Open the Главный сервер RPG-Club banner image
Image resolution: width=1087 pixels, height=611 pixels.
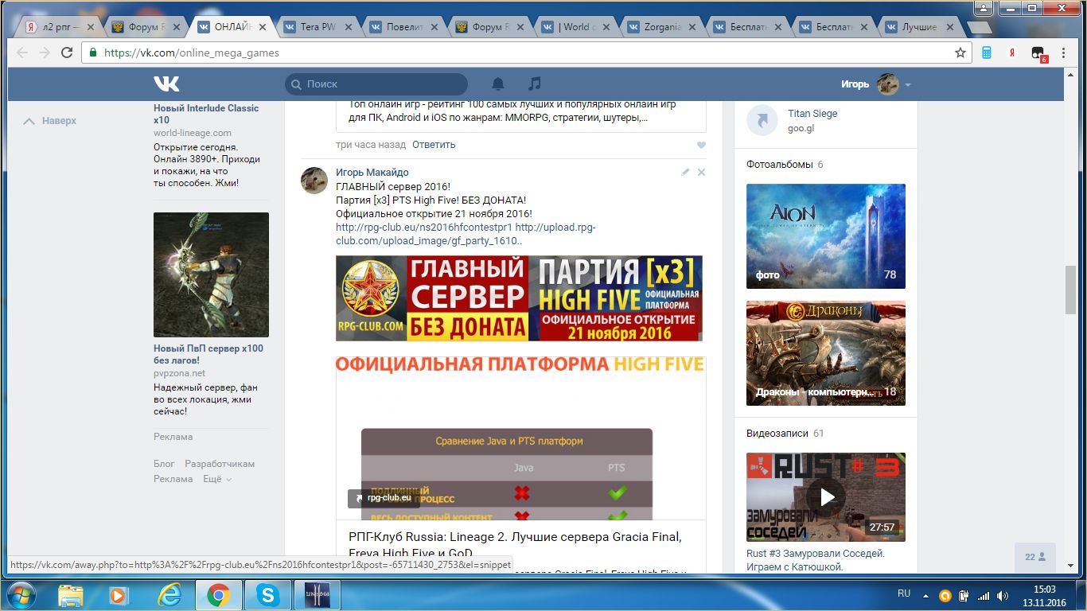point(519,298)
